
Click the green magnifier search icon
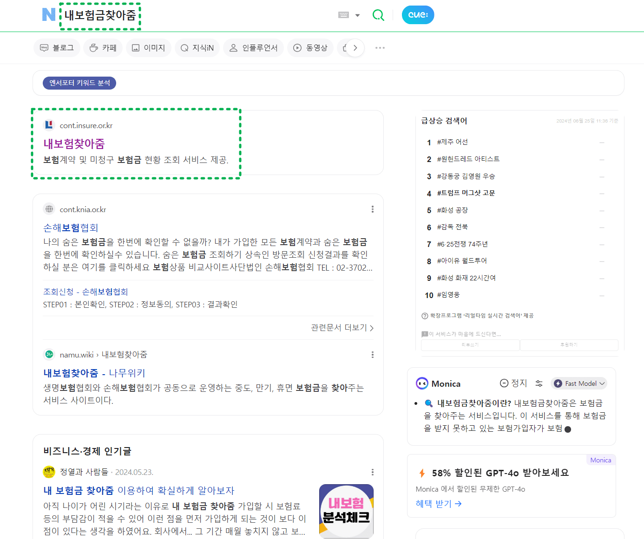378,15
